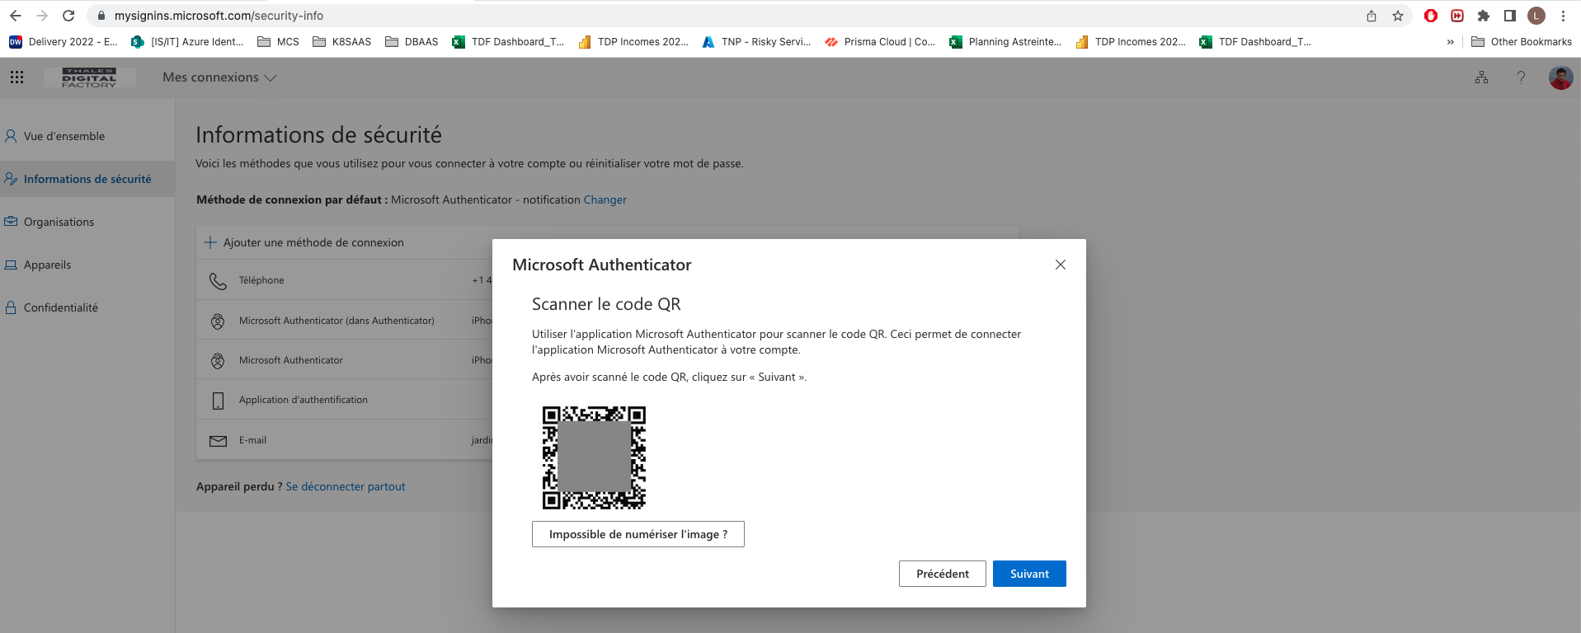Viewport: 1581px width, 633px height.
Task: Click the Téléphone row label
Action: tap(261, 280)
